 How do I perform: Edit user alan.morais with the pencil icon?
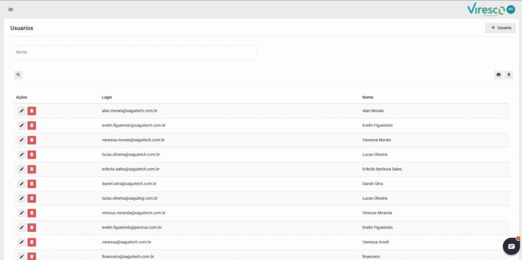click(21, 111)
